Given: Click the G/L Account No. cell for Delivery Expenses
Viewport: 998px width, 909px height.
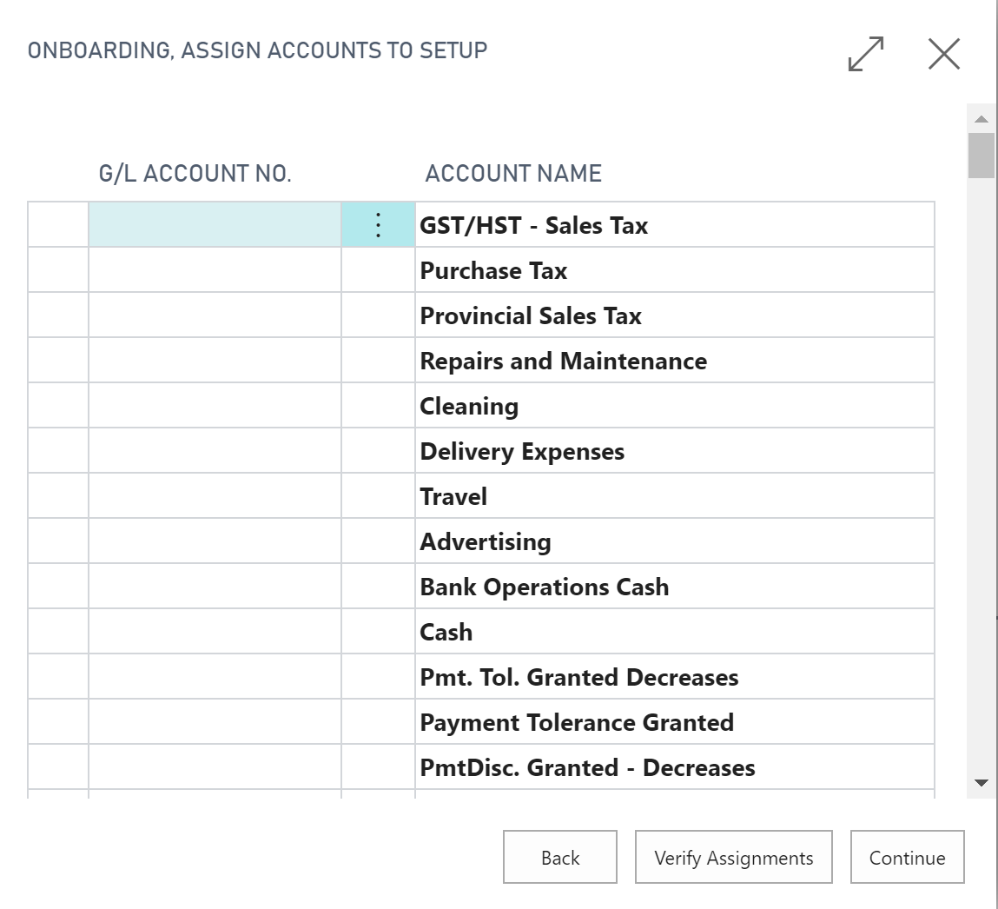Looking at the screenshot, I should coord(215,451).
